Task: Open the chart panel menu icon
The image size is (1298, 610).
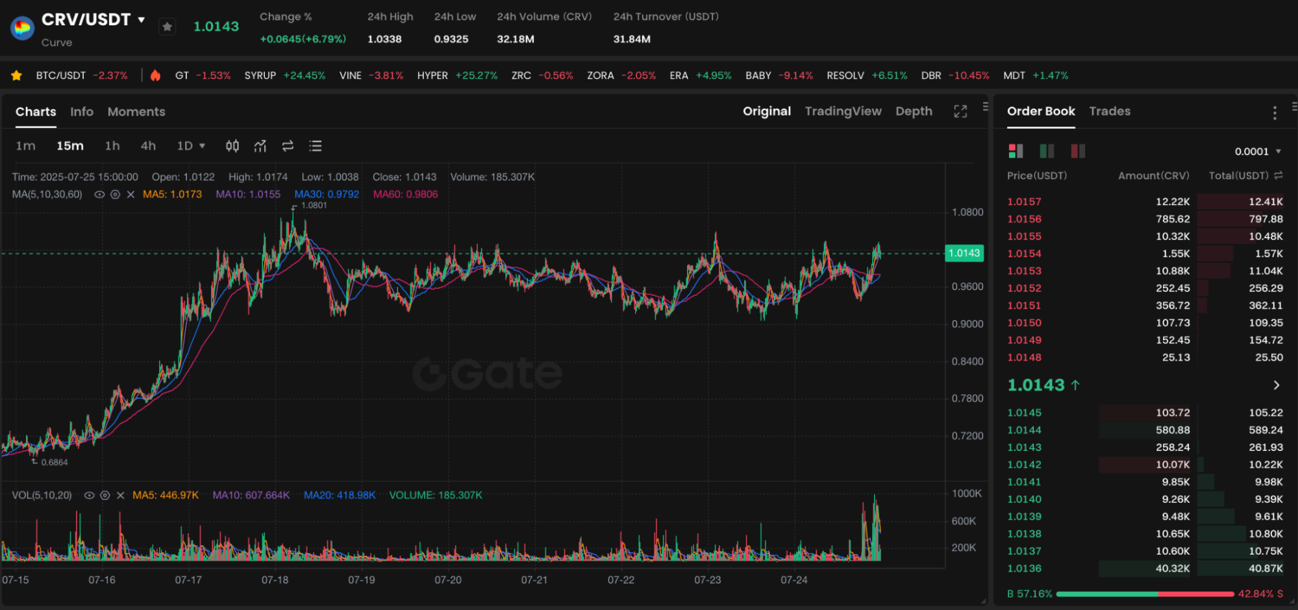Action: [985, 106]
